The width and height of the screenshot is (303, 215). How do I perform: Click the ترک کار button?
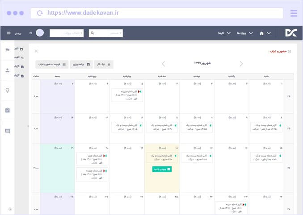tap(104, 65)
